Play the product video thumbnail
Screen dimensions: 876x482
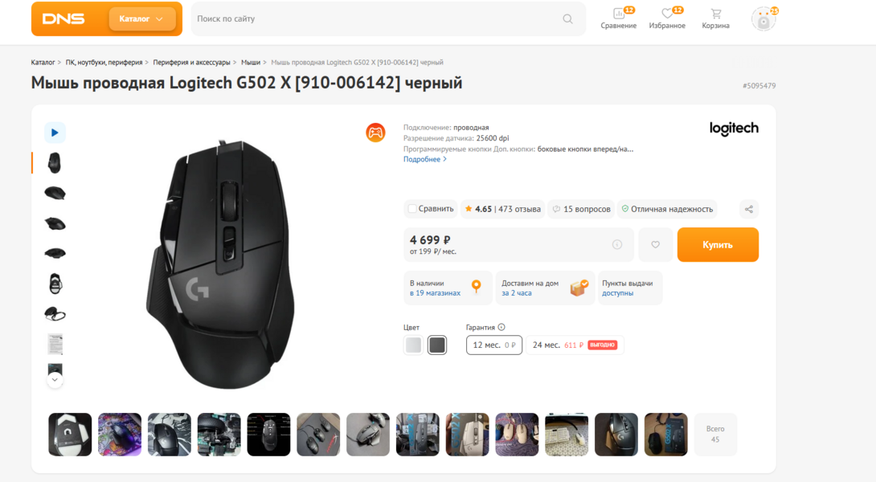(55, 133)
